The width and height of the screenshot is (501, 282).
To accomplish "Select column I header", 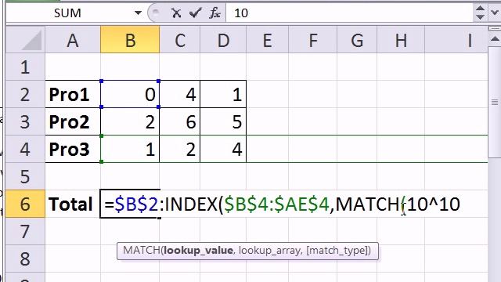I will coord(456,40).
